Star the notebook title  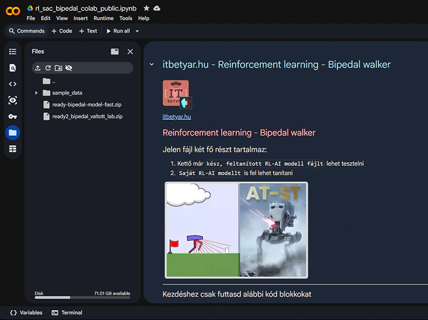click(x=147, y=9)
